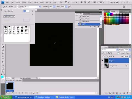This screenshot has height=99, width=132.
Task: Toggle Lock image pixels brush icon
Action: 109,56
